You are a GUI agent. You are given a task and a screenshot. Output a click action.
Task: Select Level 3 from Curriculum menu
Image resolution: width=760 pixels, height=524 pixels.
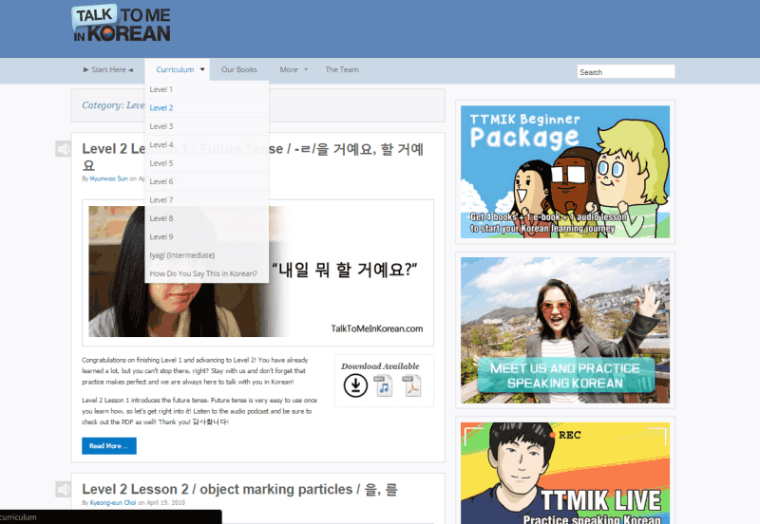coord(207,126)
